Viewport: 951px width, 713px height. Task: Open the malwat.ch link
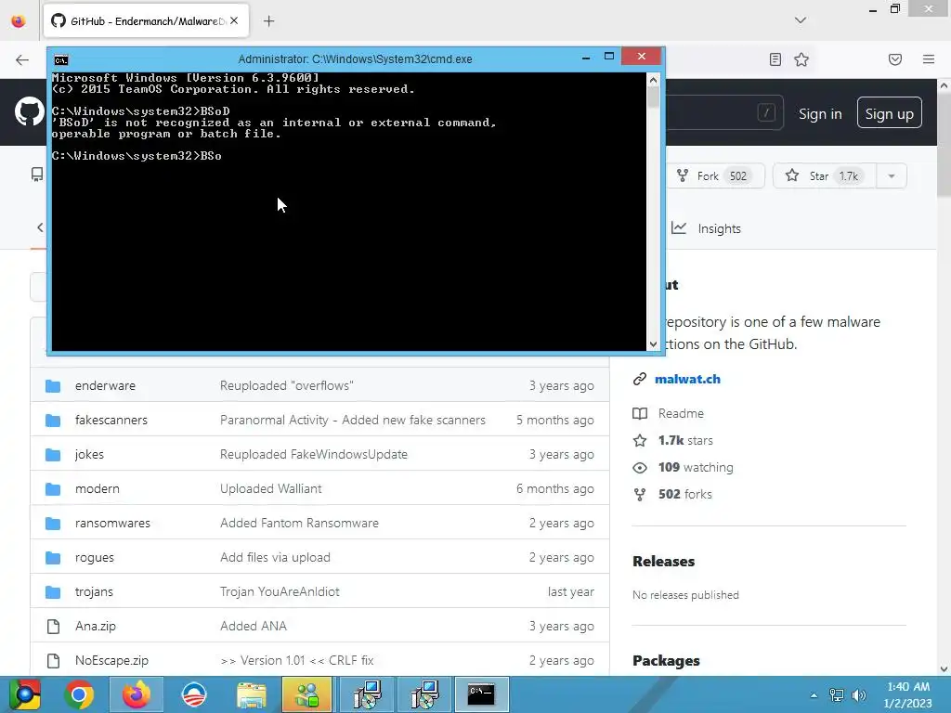pyautogui.click(x=687, y=379)
